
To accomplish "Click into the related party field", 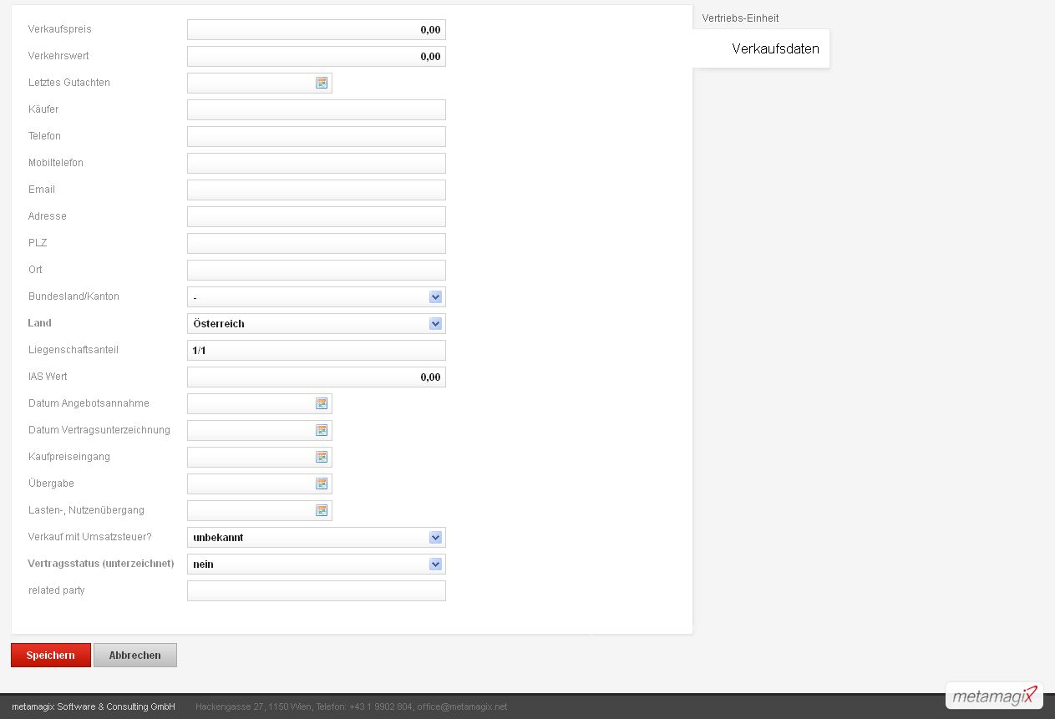I will point(317,590).
